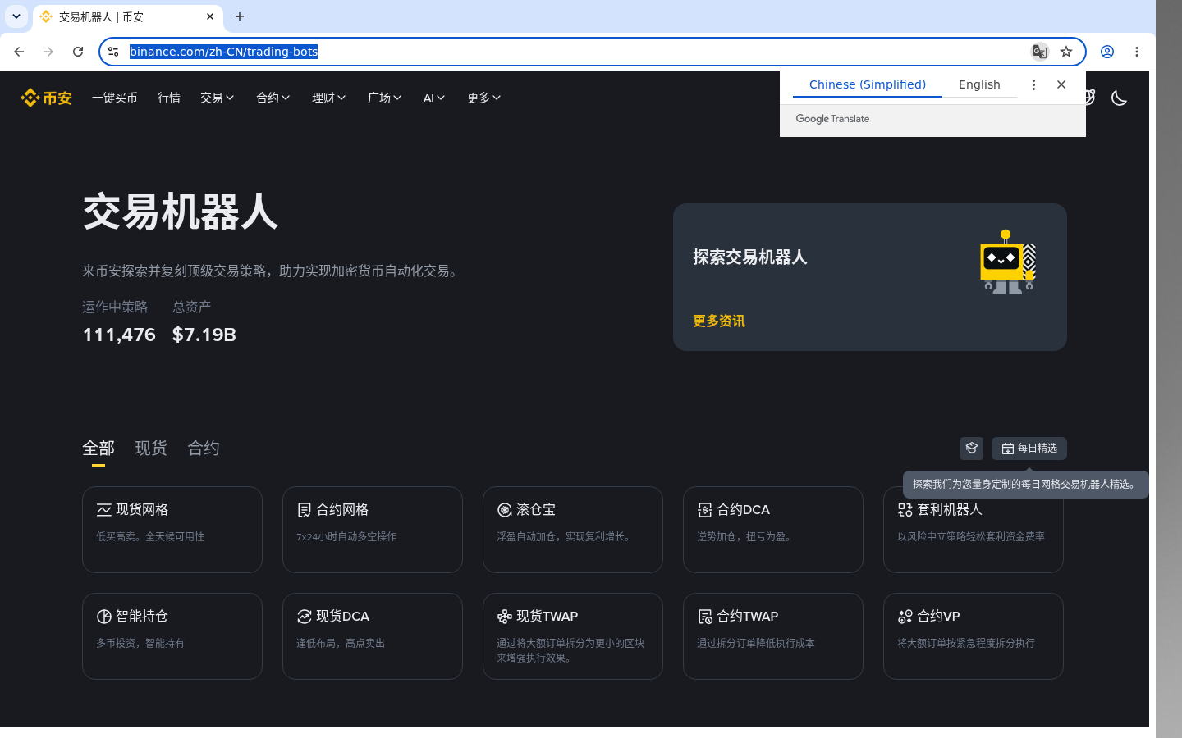This screenshot has height=738, width=1182.
Task: Click the 现货TWAP icon
Action: click(x=505, y=617)
